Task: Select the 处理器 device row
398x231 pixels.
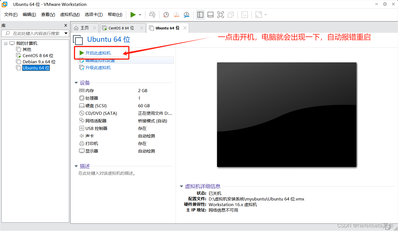Action: [126, 98]
